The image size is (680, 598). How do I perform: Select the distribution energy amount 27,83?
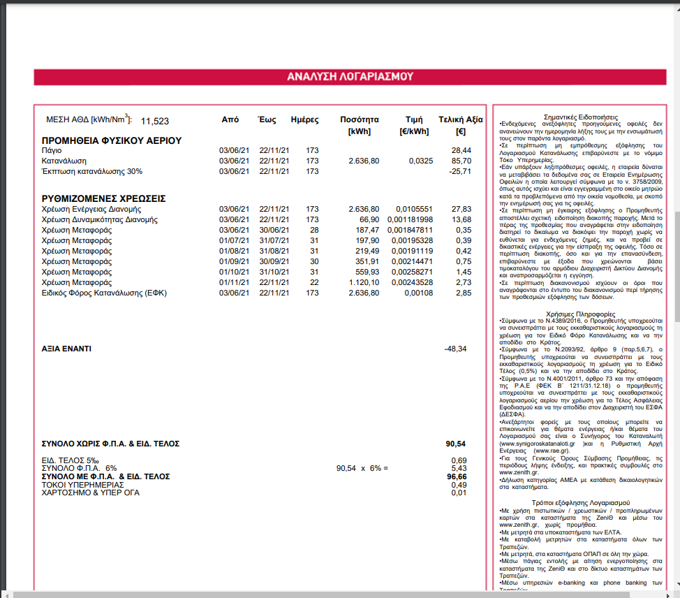pos(461,209)
